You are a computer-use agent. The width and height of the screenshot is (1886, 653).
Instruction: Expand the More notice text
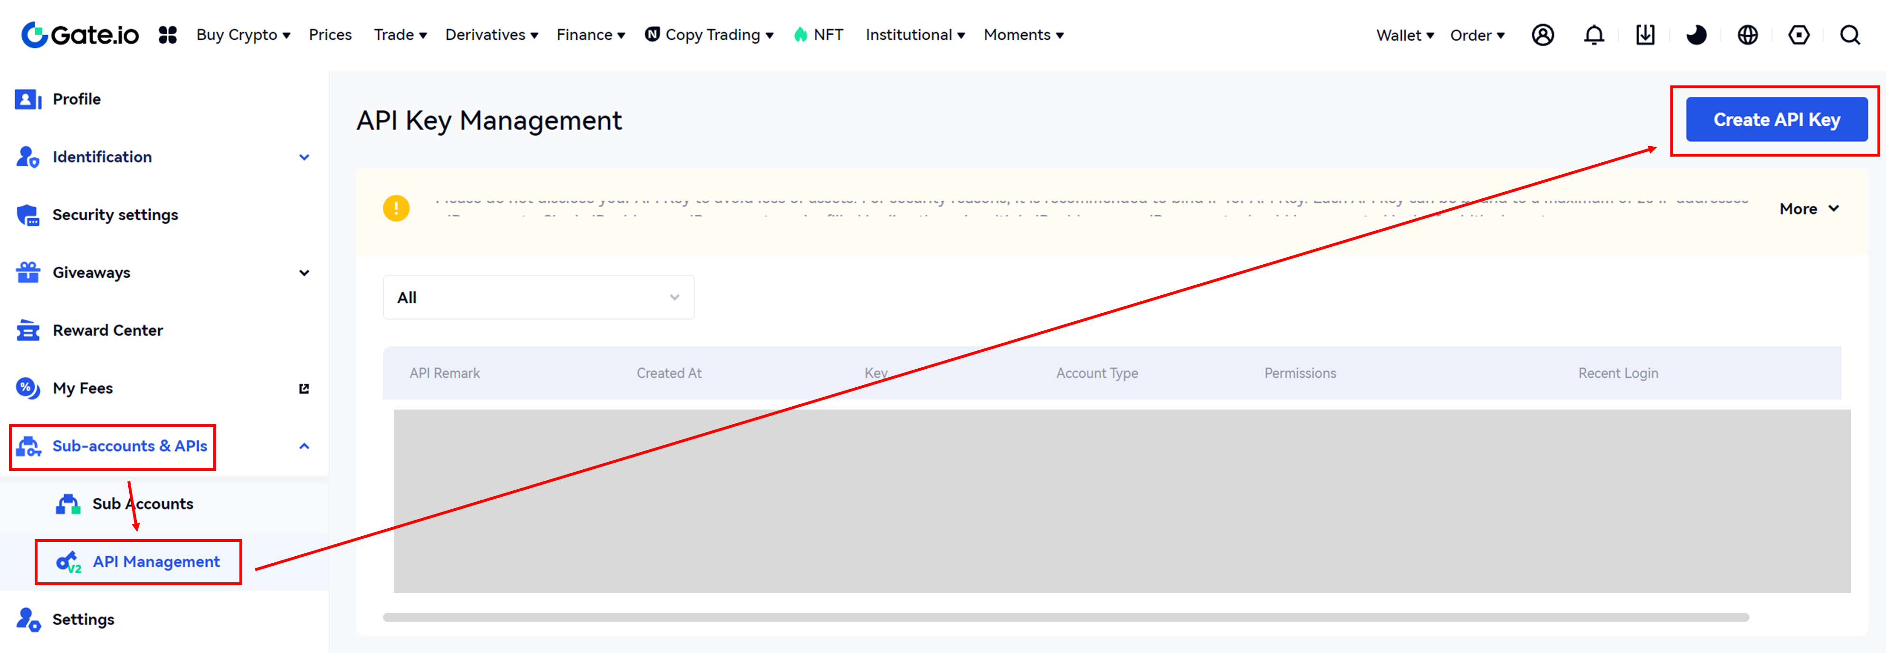point(1809,208)
